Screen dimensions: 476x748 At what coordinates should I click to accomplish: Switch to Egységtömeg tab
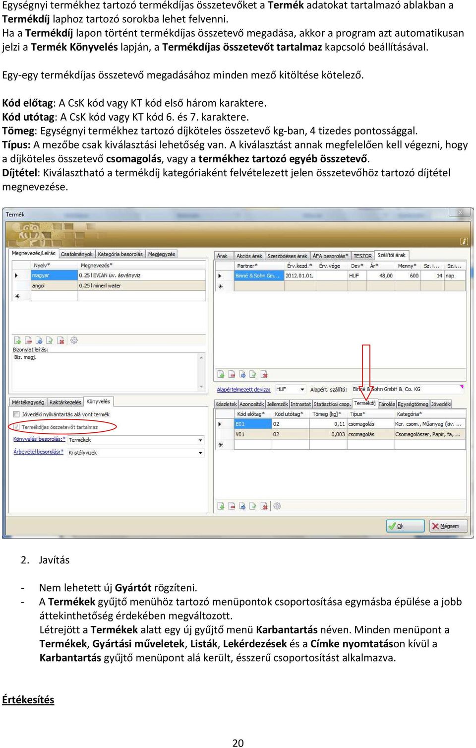pos(413,405)
